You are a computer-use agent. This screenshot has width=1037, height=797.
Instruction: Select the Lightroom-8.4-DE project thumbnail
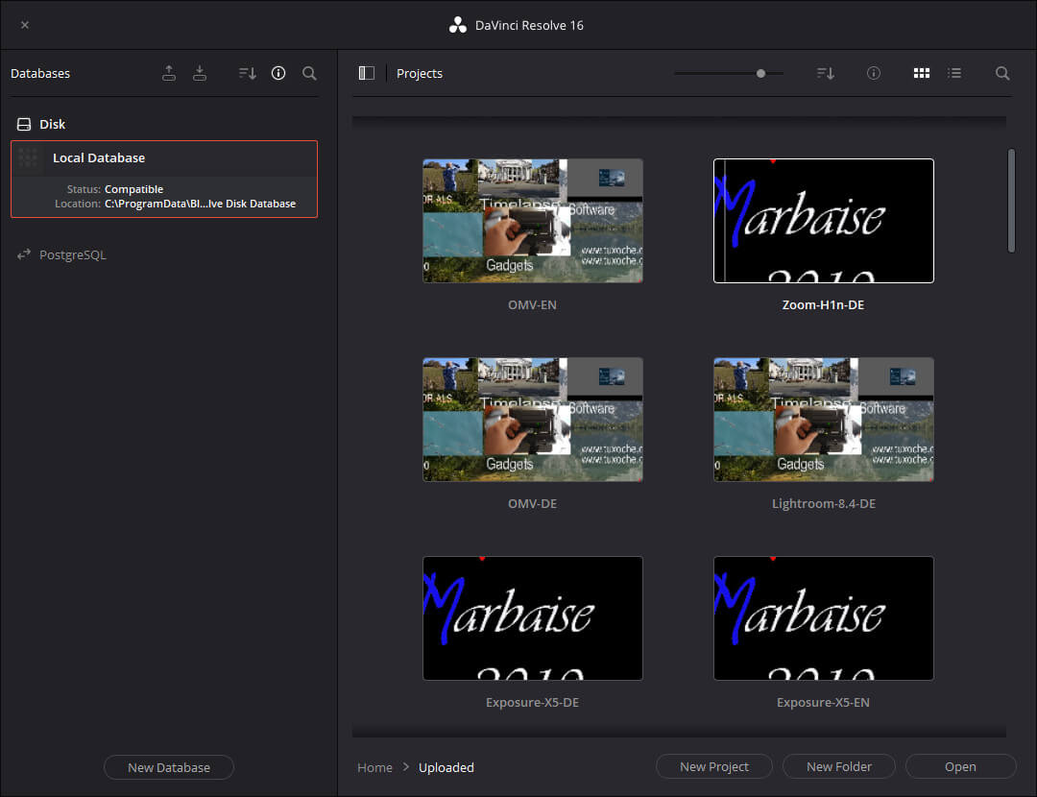[824, 420]
